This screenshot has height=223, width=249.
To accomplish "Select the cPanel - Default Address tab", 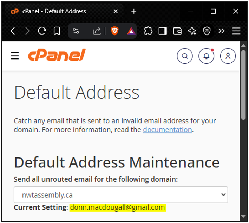I will [x=64, y=11].
